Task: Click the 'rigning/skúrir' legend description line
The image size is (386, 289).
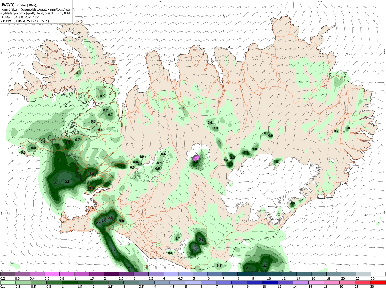Action: click(35, 9)
